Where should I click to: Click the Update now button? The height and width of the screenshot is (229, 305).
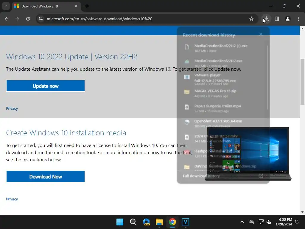[x=46, y=86]
